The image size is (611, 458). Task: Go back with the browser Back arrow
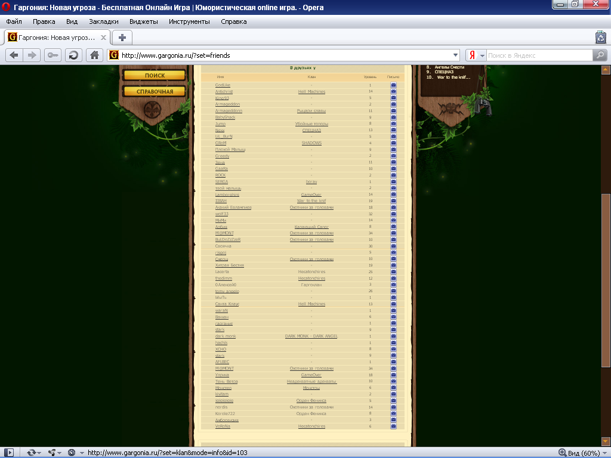tap(14, 55)
